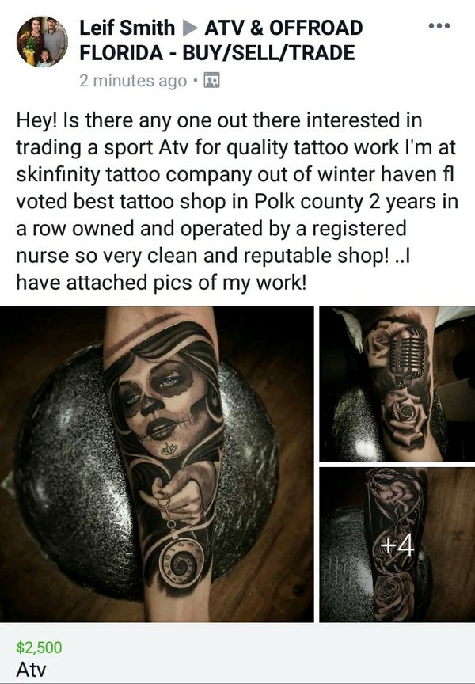Click the arrow icon after Leif Smith
Viewport: 475px width, 684px height.
tap(189, 28)
